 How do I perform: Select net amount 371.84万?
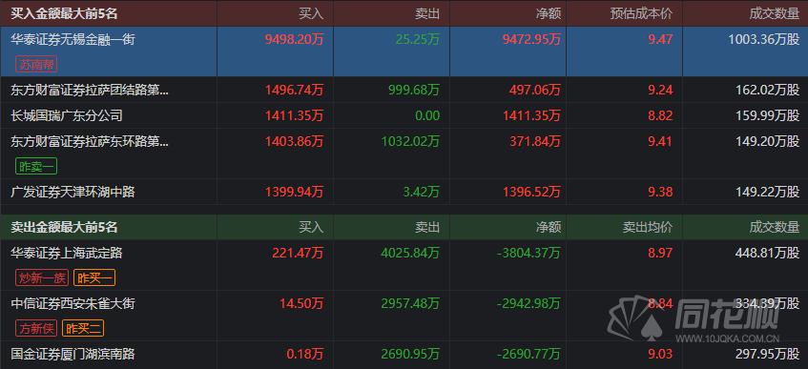(535, 141)
